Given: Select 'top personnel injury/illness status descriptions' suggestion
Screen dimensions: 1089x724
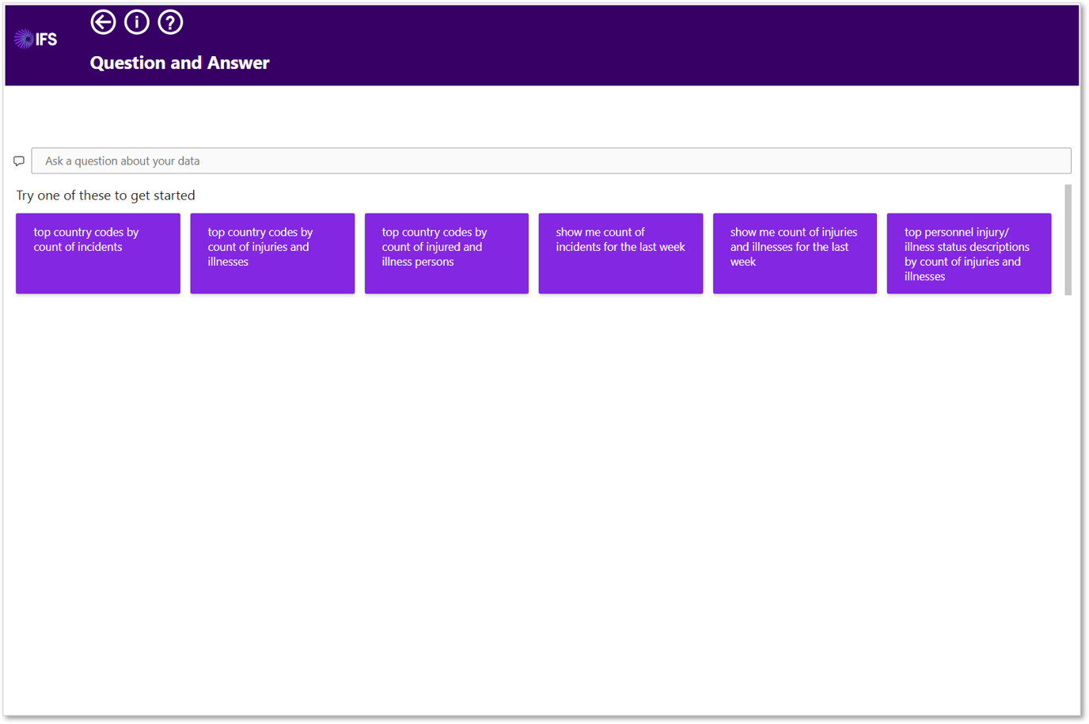Looking at the screenshot, I should coord(969,253).
